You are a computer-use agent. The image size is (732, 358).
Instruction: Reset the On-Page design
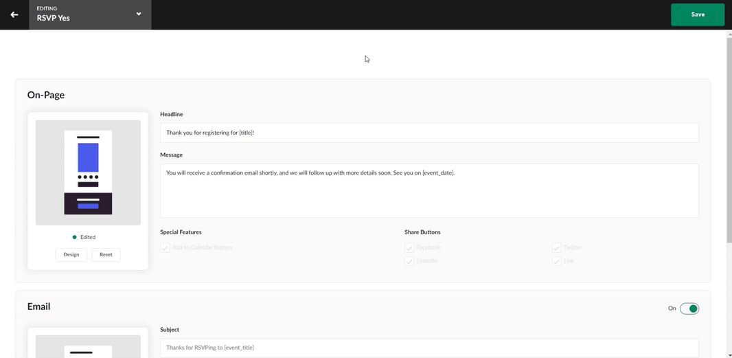pos(106,254)
